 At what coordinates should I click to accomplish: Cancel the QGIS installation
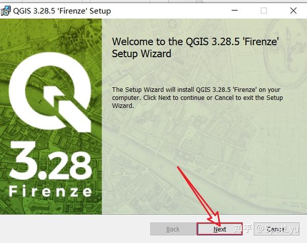(x=276, y=229)
